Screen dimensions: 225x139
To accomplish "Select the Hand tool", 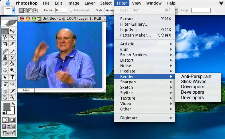I will tap(5, 97).
